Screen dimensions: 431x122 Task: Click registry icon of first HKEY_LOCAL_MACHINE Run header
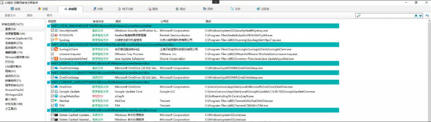click(x=49, y=26)
